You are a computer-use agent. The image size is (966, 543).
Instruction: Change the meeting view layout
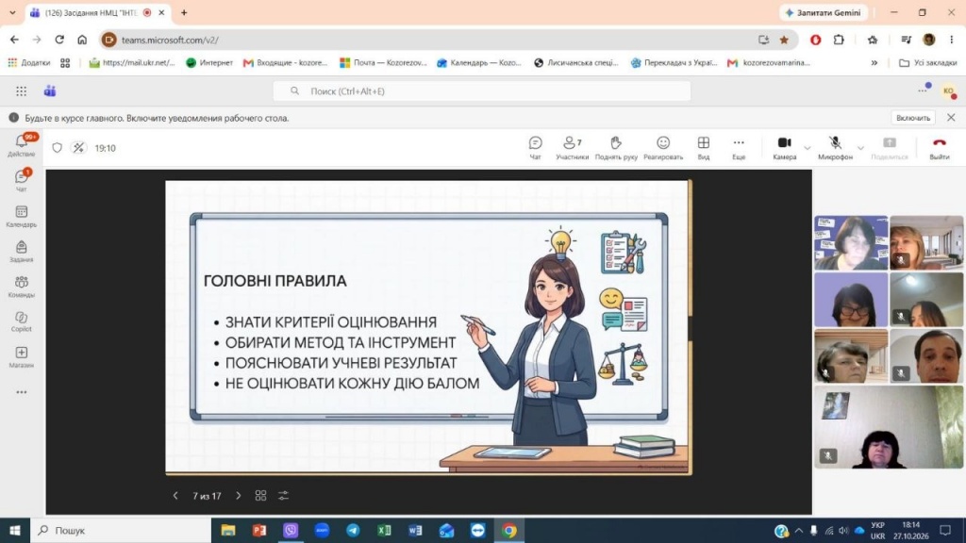(704, 148)
